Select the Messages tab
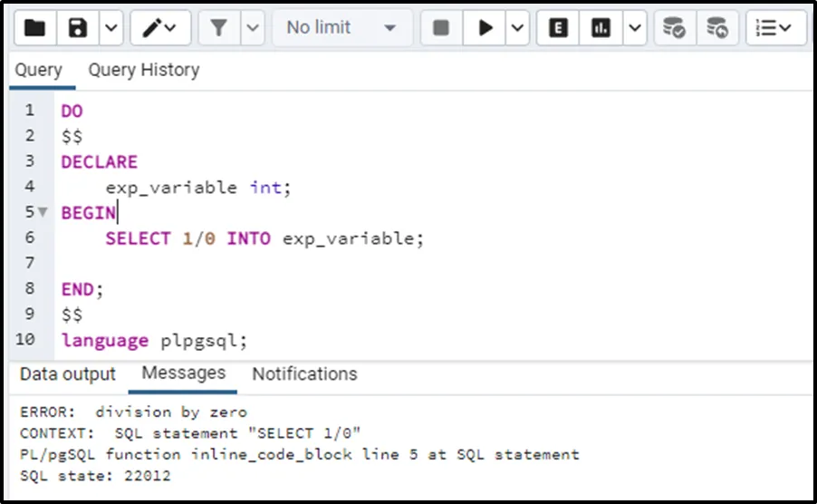The image size is (817, 504). coord(184,373)
